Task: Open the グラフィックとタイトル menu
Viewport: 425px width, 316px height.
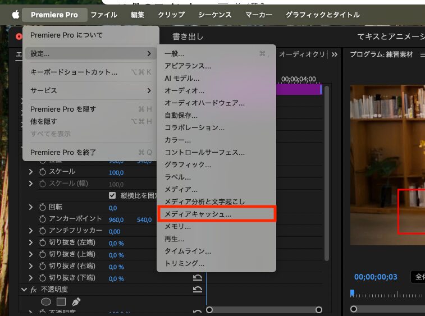Action: tap(323, 15)
